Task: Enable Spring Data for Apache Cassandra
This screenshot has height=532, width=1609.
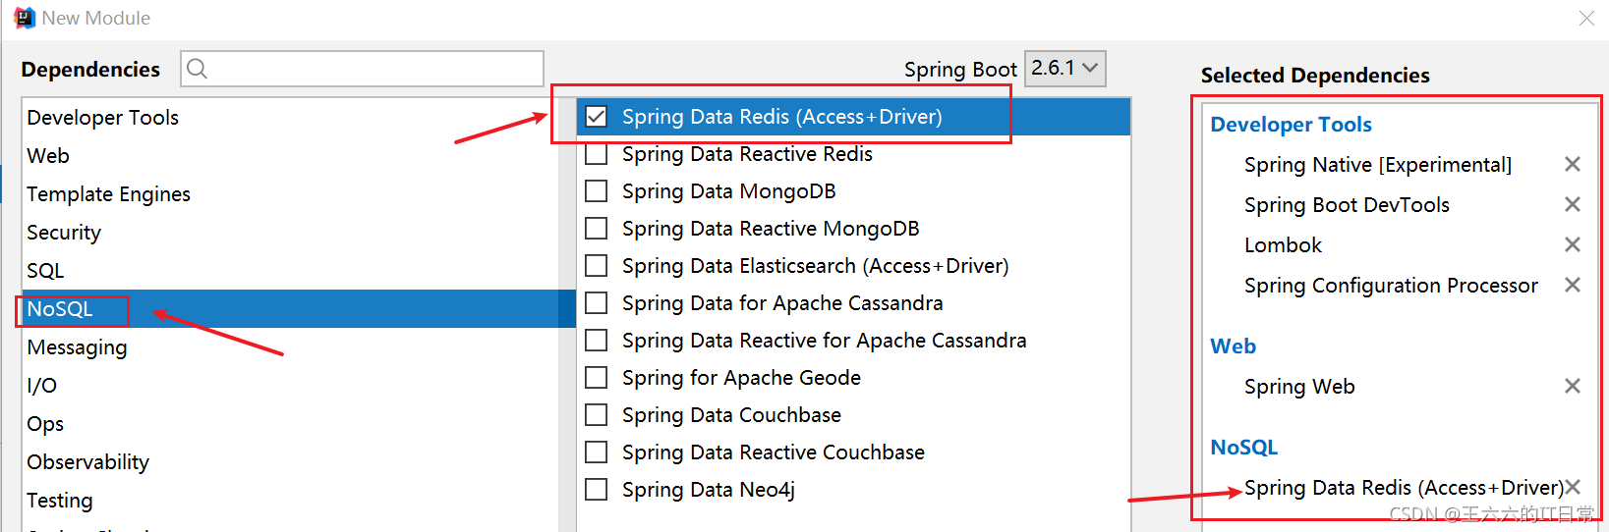Action: [x=596, y=303]
